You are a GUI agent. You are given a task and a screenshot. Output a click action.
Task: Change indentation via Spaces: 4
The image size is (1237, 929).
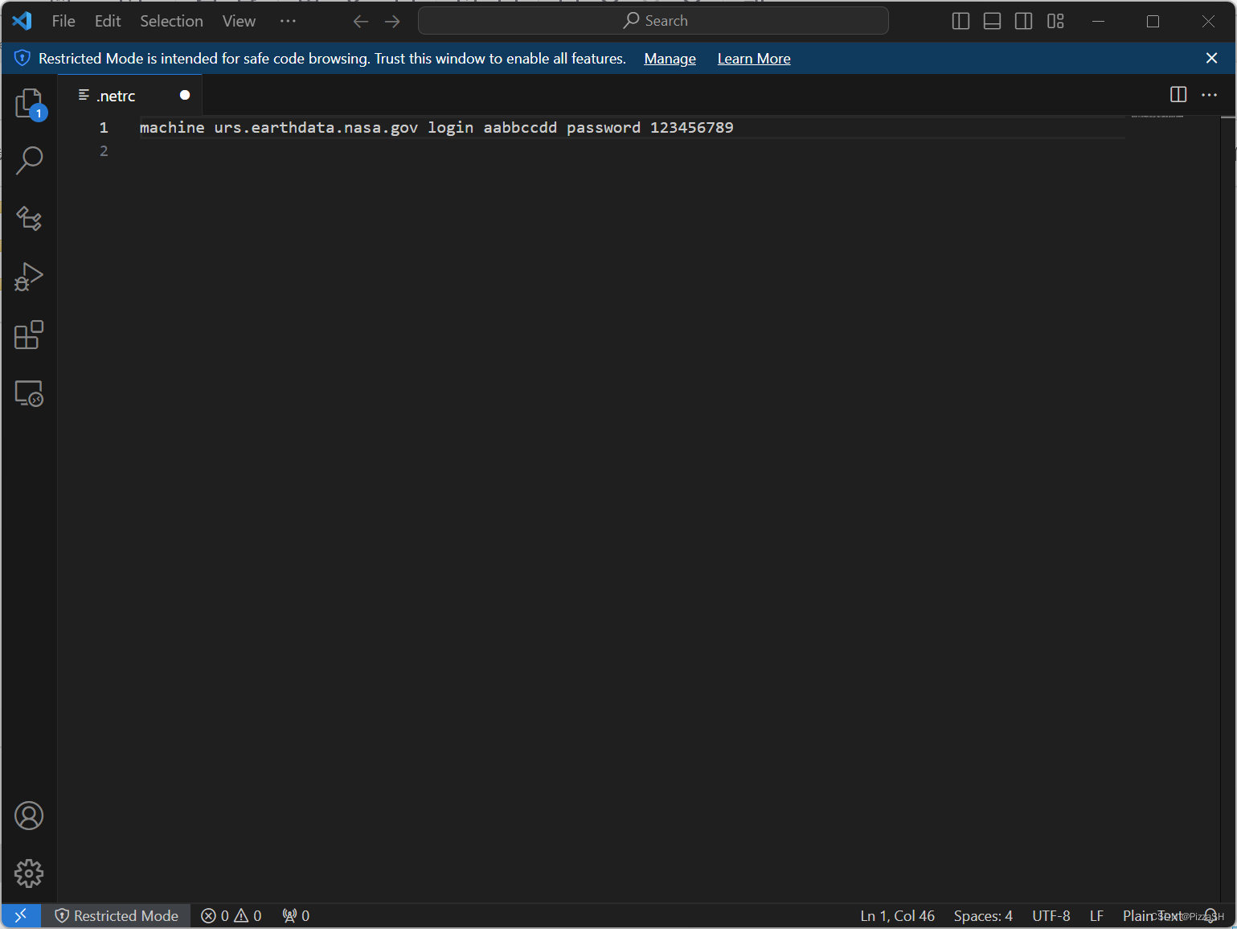[983, 915]
